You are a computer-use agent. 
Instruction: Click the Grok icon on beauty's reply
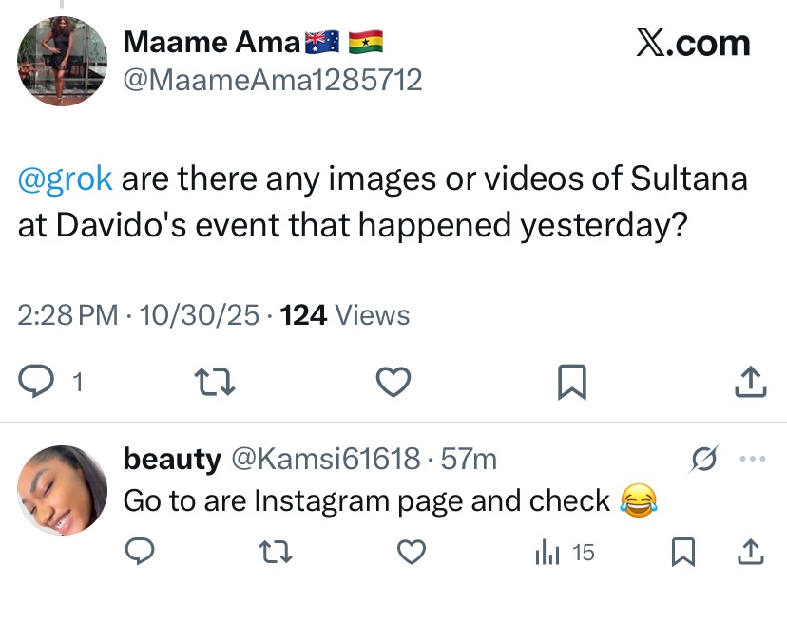705,460
